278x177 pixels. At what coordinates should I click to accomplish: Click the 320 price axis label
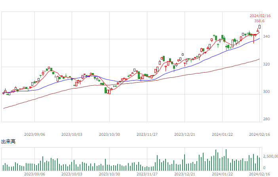[266, 64]
